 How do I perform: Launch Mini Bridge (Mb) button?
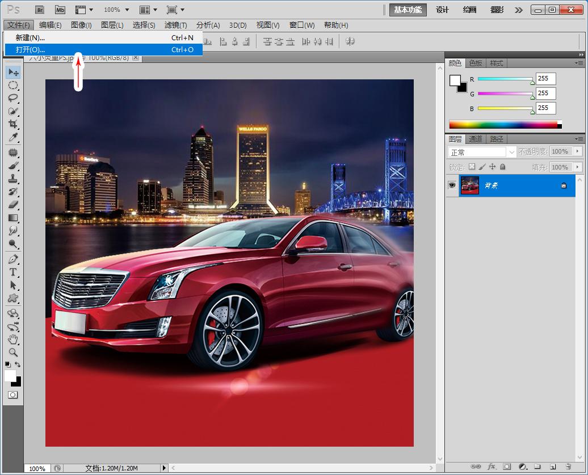(x=60, y=10)
